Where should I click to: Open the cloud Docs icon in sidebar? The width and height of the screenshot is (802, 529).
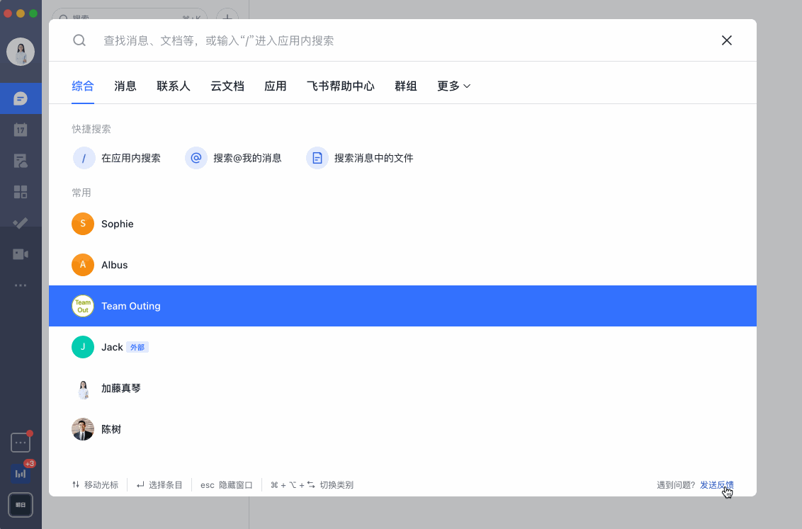coord(21,161)
